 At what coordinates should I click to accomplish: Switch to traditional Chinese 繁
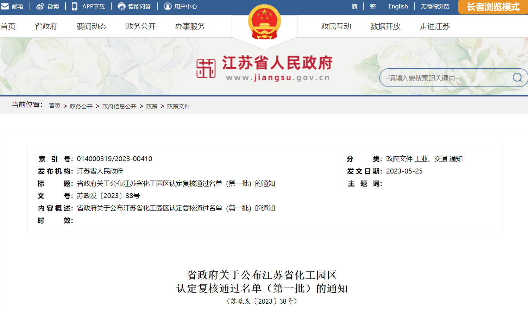373,6
